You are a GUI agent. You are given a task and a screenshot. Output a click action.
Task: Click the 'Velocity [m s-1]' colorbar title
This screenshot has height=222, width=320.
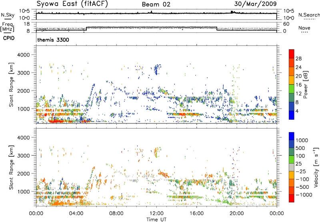316,168
